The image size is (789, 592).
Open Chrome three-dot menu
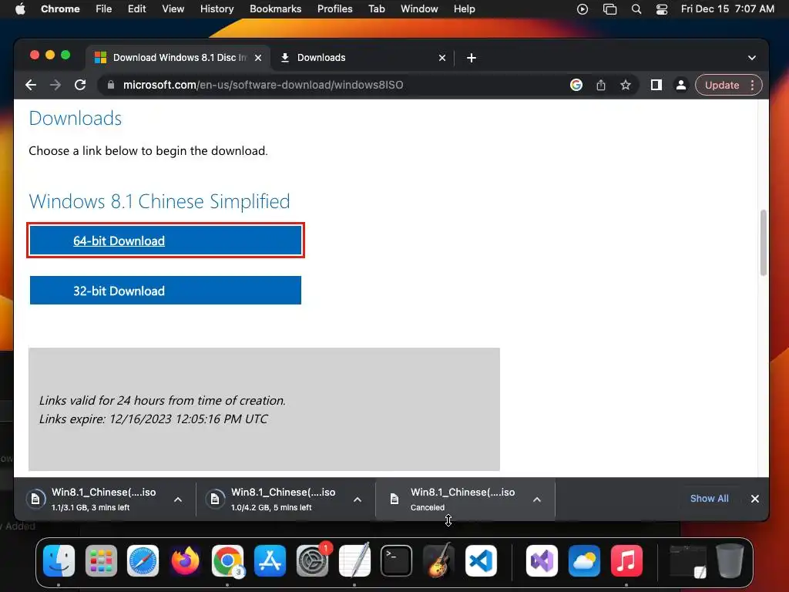[752, 85]
